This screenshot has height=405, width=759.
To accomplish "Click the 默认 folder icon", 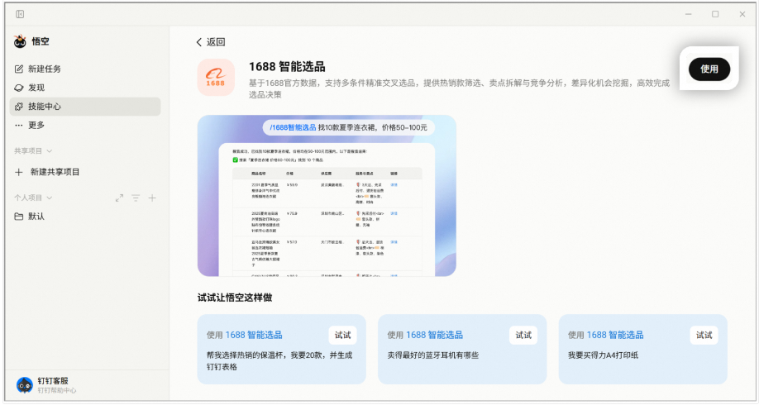I will click(x=19, y=217).
